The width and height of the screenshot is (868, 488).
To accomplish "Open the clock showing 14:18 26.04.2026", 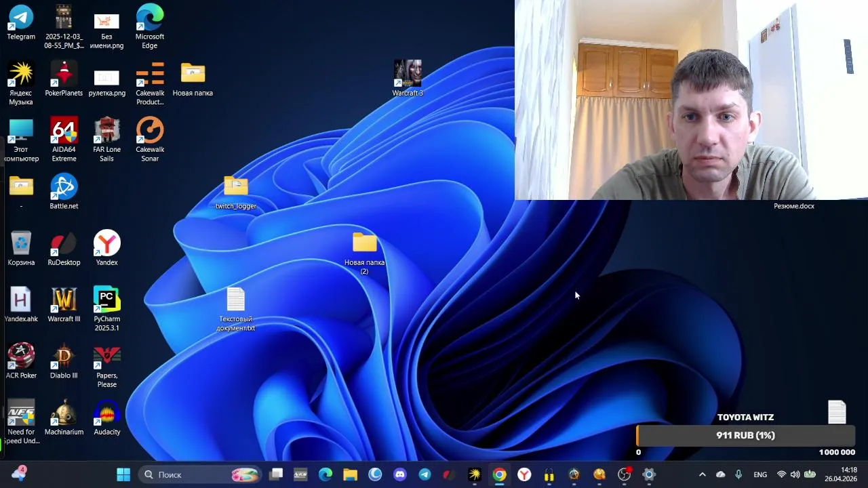I will pos(841,474).
